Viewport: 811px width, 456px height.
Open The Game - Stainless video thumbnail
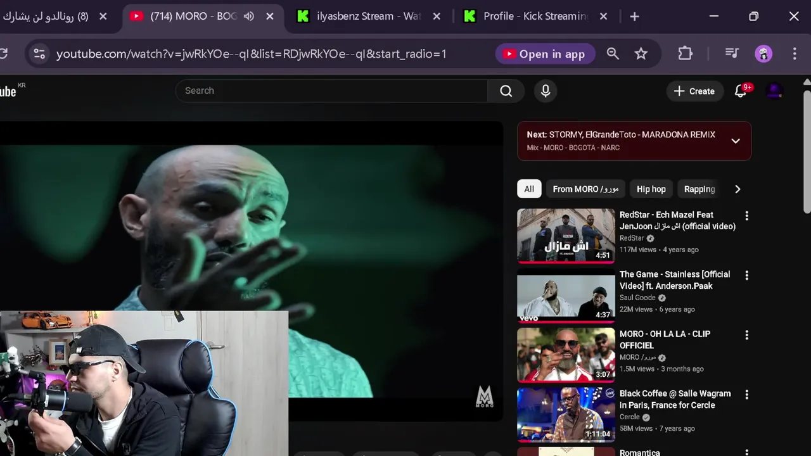pyautogui.click(x=566, y=295)
